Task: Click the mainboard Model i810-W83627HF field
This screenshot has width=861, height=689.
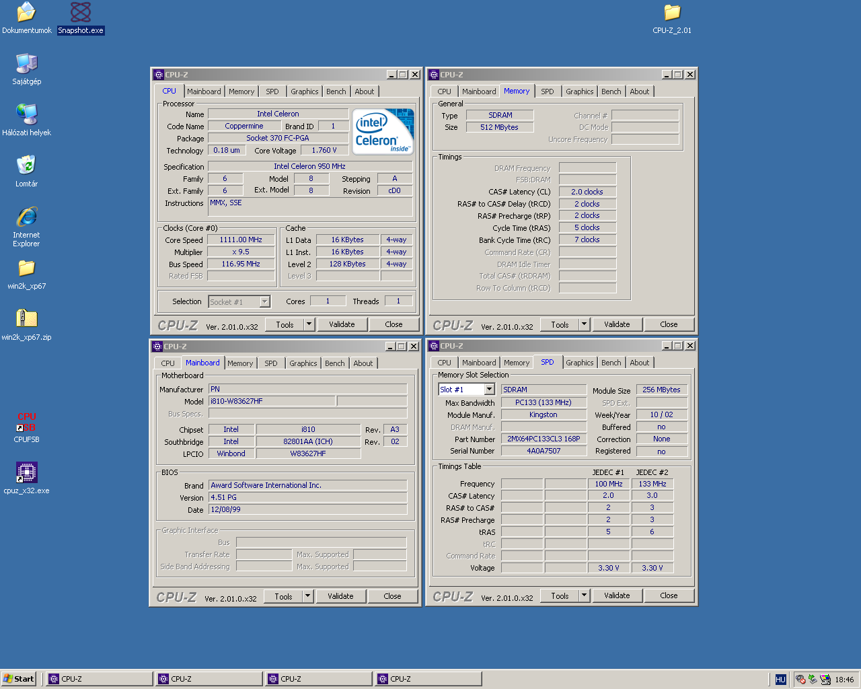Action: 272,401
